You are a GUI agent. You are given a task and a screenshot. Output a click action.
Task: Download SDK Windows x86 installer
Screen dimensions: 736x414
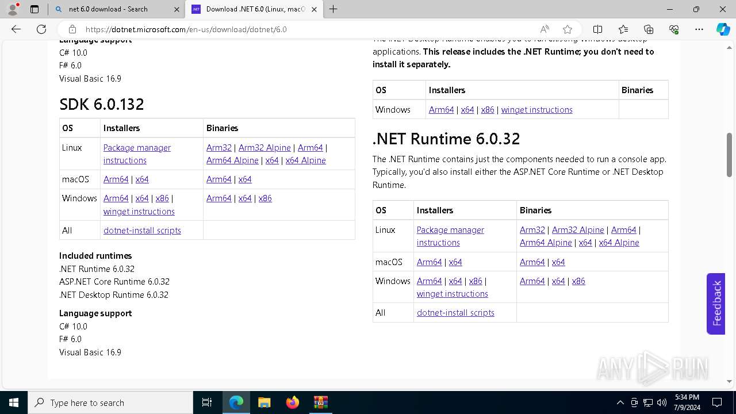coord(162,198)
